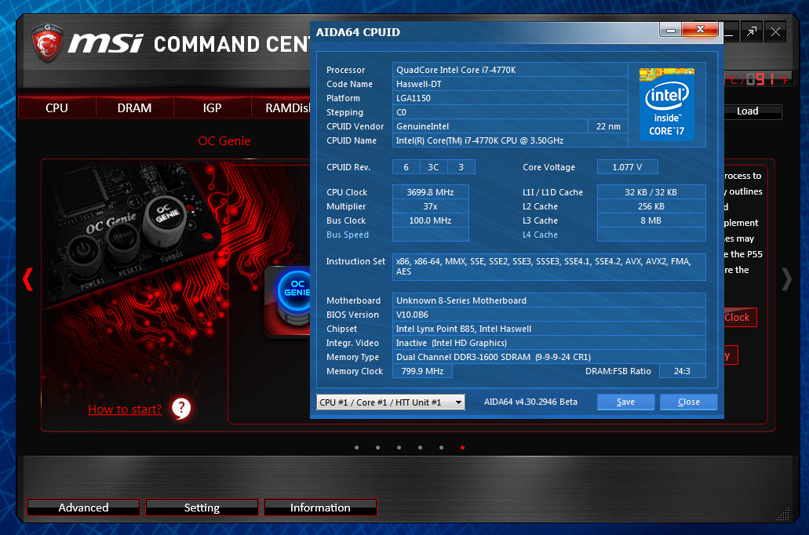The width and height of the screenshot is (809, 535).
Task: Click L3 cache value "8 MB"
Action: 651,220
